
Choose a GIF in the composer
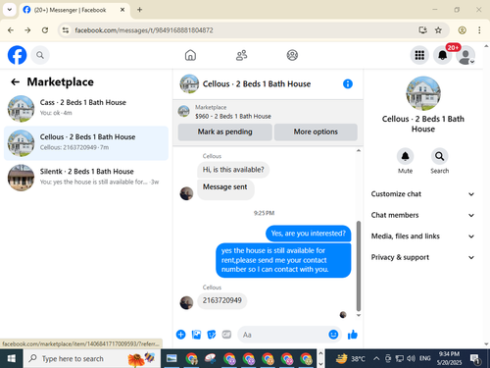[x=226, y=335]
